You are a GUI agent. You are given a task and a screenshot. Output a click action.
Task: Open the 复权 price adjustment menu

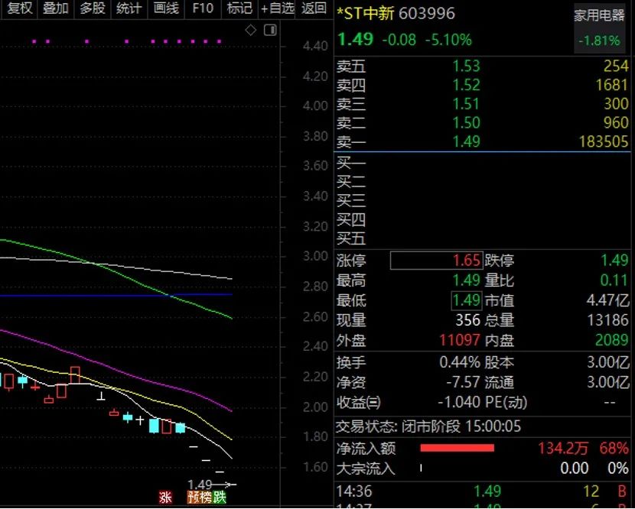point(19,8)
